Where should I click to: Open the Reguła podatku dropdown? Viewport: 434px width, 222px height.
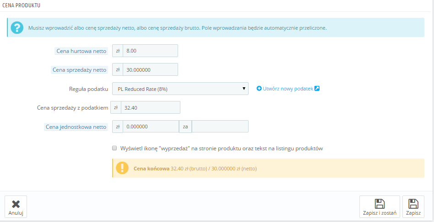[x=180, y=89]
